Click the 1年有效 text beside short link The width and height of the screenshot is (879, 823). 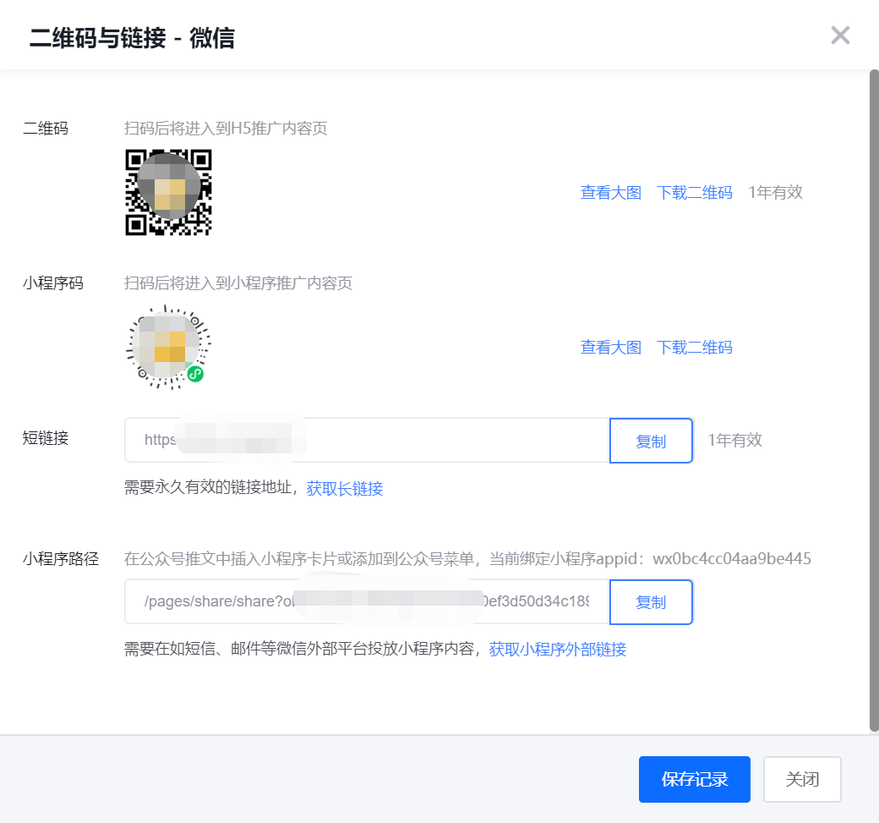click(x=735, y=441)
